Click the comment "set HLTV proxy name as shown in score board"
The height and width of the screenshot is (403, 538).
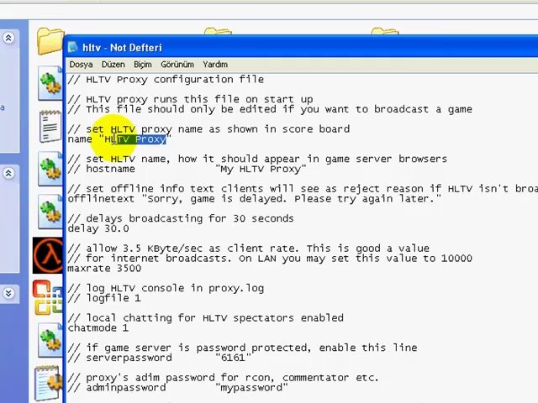point(208,129)
